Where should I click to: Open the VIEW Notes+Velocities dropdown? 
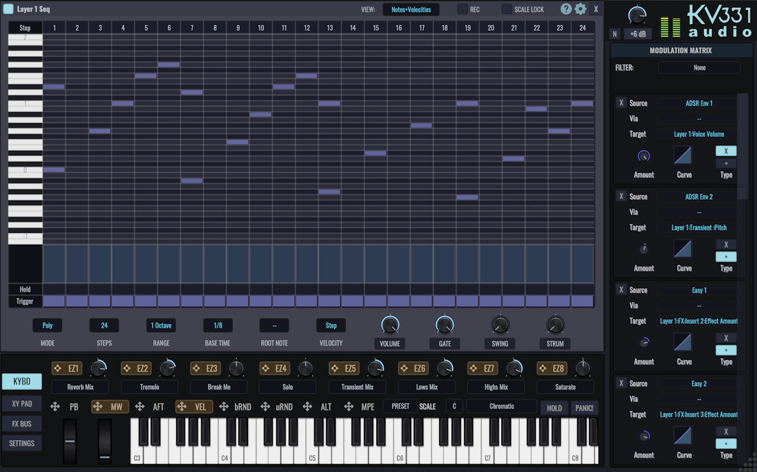pos(410,9)
